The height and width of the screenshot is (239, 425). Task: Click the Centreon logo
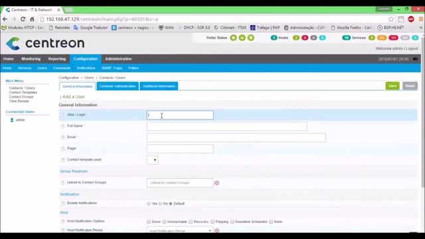point(45,43)
